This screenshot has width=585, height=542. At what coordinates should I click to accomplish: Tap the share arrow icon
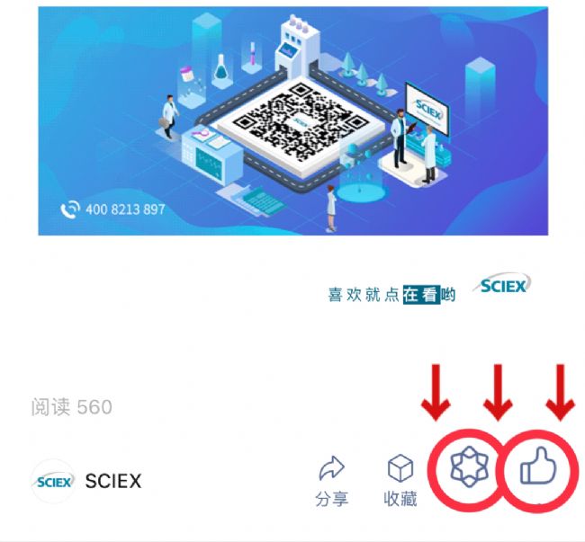tap(332, 468)
